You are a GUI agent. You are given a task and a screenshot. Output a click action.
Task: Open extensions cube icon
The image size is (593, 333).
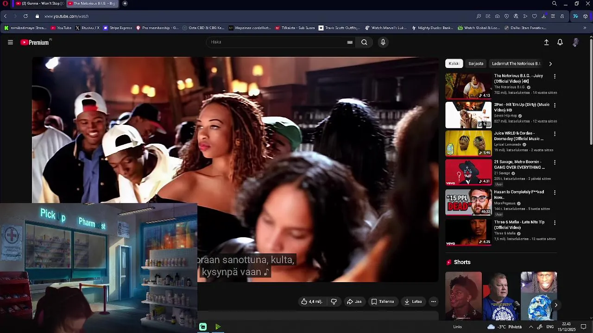pos(586,16)
